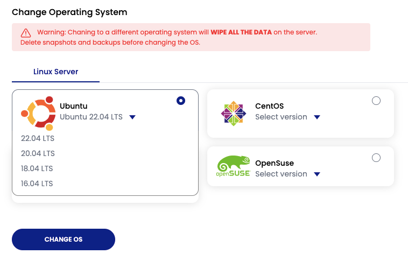The image size is (408, 261).
Task: Click the CentOS card title
Action: 269,106
